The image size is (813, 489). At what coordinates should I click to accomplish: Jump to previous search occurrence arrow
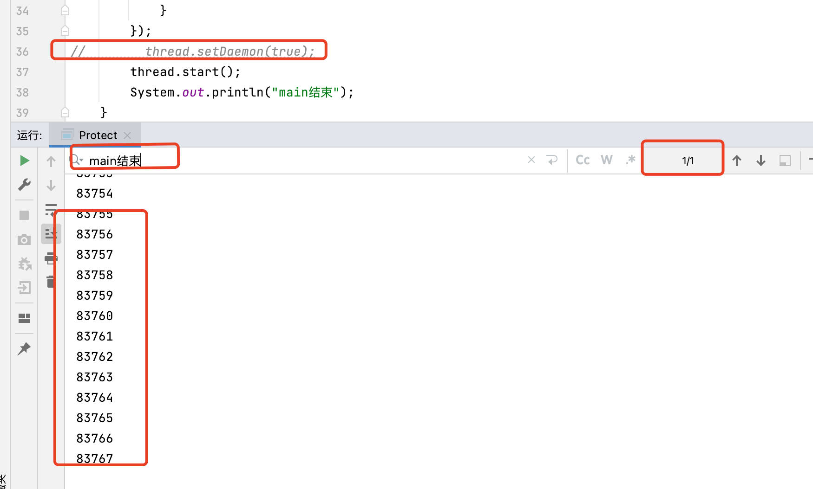[737, 161]
